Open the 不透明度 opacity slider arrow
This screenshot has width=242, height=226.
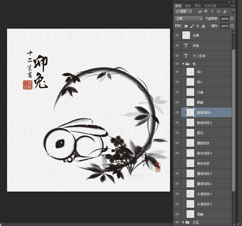232,19
